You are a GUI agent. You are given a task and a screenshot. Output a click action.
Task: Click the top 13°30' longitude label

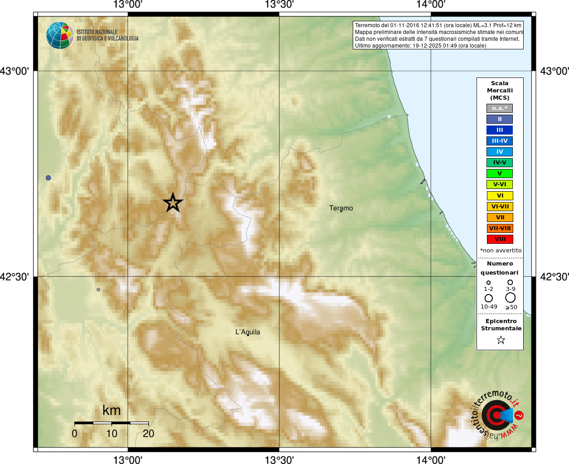[x=279, y=5]
